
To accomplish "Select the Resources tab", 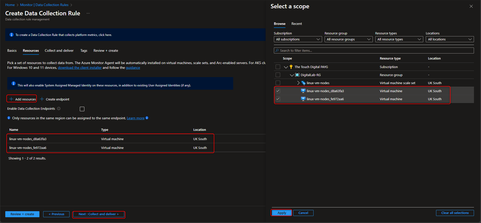I will pos(31,50).
